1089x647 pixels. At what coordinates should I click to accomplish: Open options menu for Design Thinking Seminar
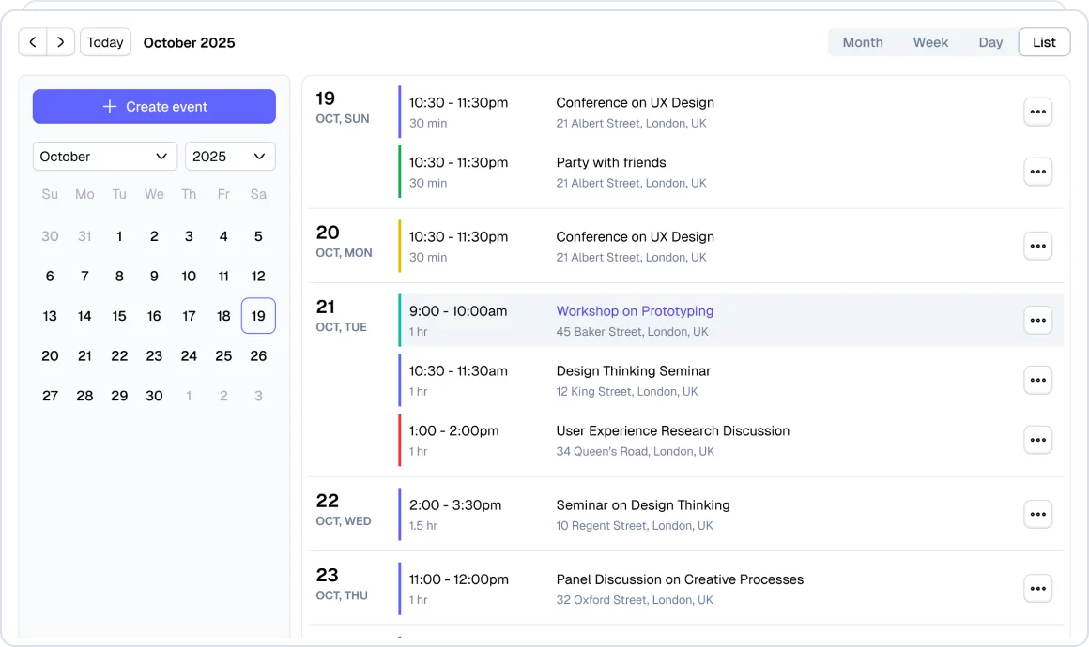[x=1037, y=381]
